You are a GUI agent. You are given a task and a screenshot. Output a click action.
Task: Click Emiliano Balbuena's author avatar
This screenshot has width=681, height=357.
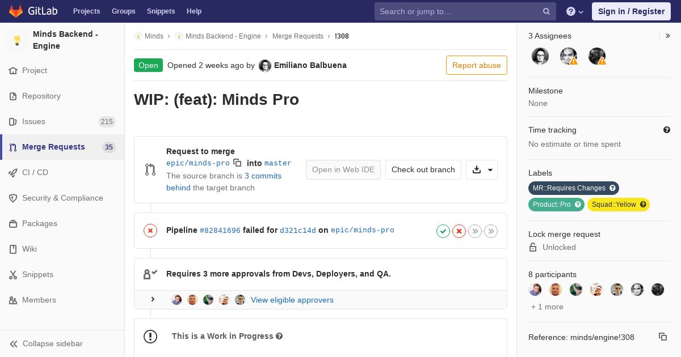click(x=265, y=66)
